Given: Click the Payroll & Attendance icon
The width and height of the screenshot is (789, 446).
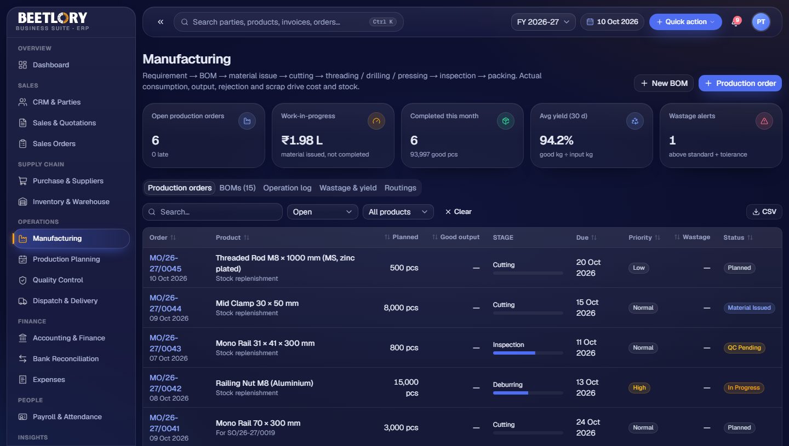Looking at the screenshot, I should (x=22, y=417).
